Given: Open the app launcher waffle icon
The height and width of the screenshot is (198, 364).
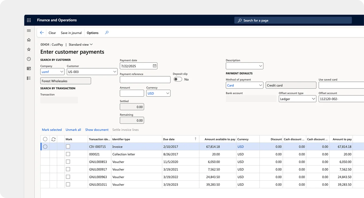Looking at the screenshot, I should (x=29, y=20).
